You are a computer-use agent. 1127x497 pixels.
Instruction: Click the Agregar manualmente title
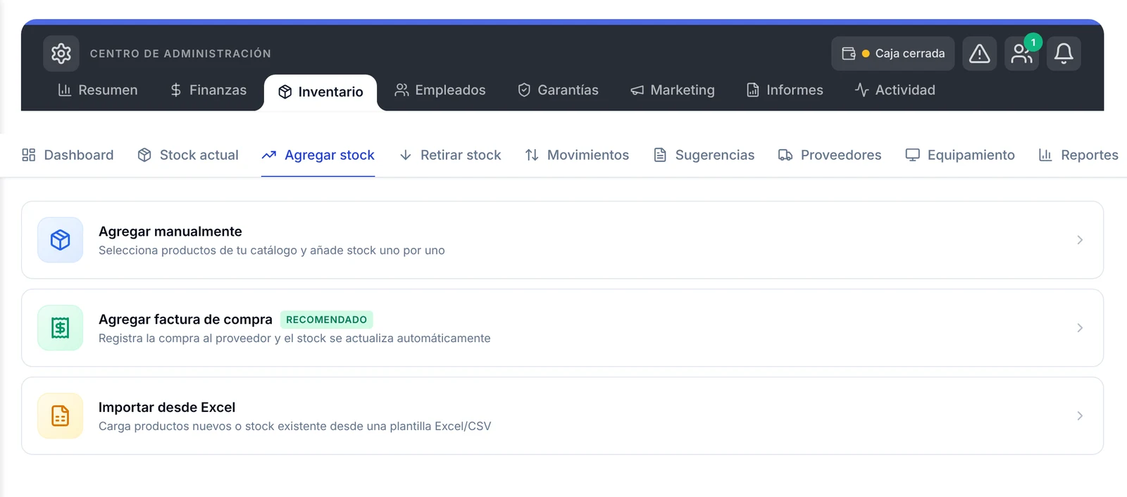(x=170, y=232)
